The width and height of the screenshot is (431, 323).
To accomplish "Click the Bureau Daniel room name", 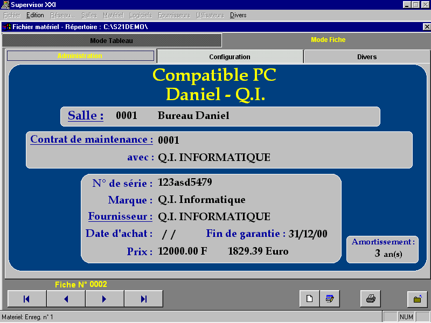I will (193, 115).
